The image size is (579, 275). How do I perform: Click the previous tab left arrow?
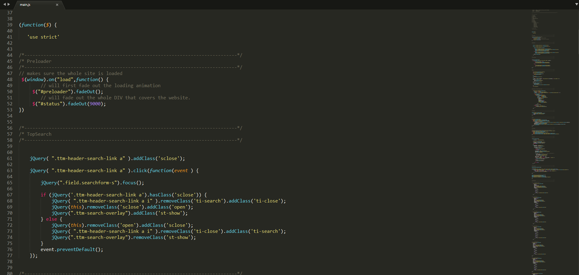[5, 5]
